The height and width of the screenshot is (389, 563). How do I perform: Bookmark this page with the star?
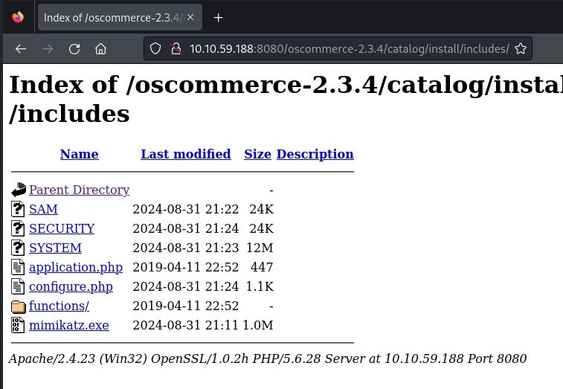click(521, 49)
